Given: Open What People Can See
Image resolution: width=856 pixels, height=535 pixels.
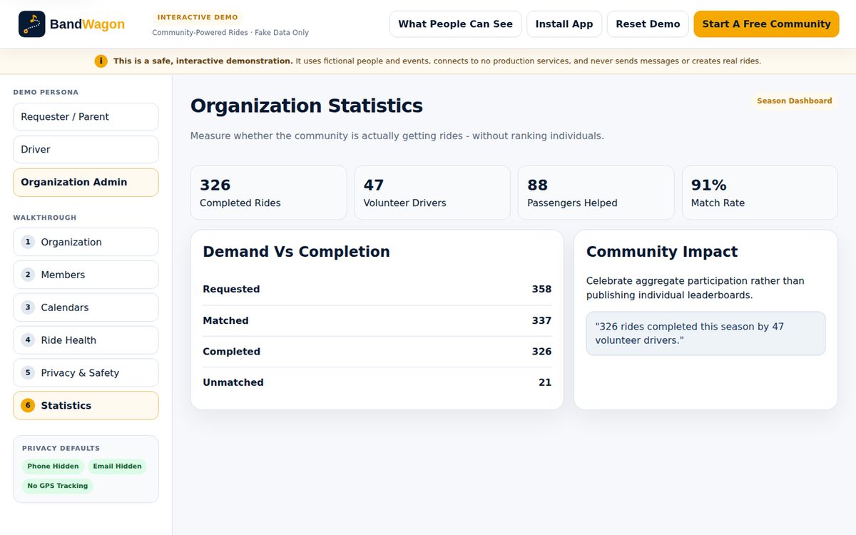Looking at the screenshot, I should coord(456,24).
